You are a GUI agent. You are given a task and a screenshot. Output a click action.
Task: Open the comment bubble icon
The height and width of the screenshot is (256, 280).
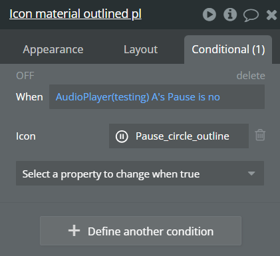coord(251,15)
